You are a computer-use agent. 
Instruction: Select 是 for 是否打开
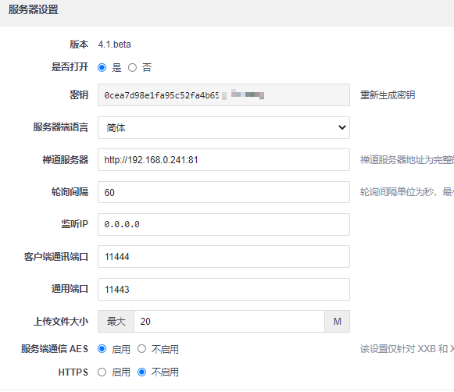(x=102, y=68)
